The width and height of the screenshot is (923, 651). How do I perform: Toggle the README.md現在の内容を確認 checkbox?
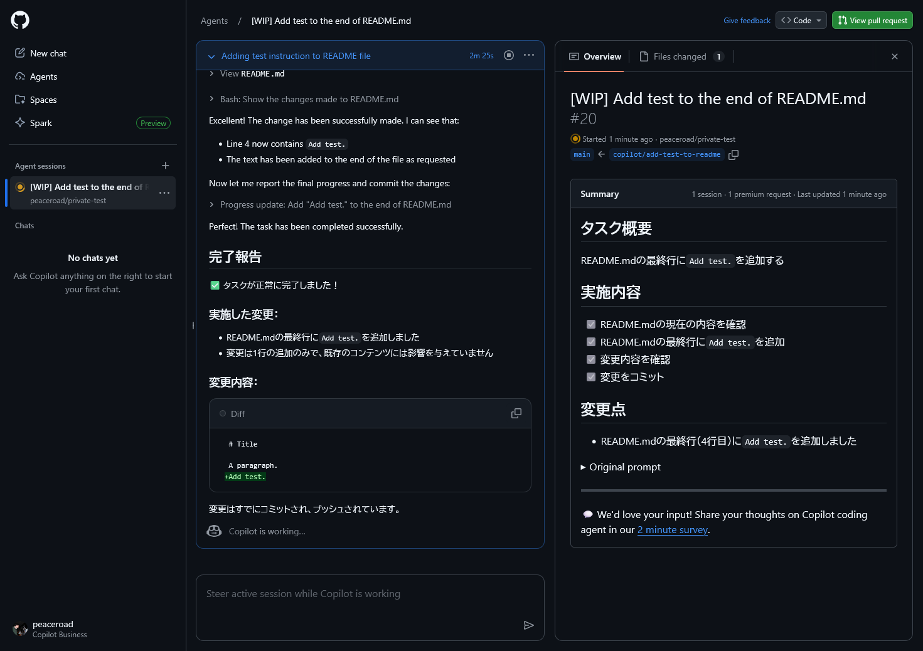tap(591, 324)
